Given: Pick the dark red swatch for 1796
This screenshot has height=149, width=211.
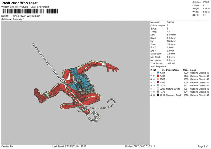Looking at the screenshot, I should [x=159, y=82].
